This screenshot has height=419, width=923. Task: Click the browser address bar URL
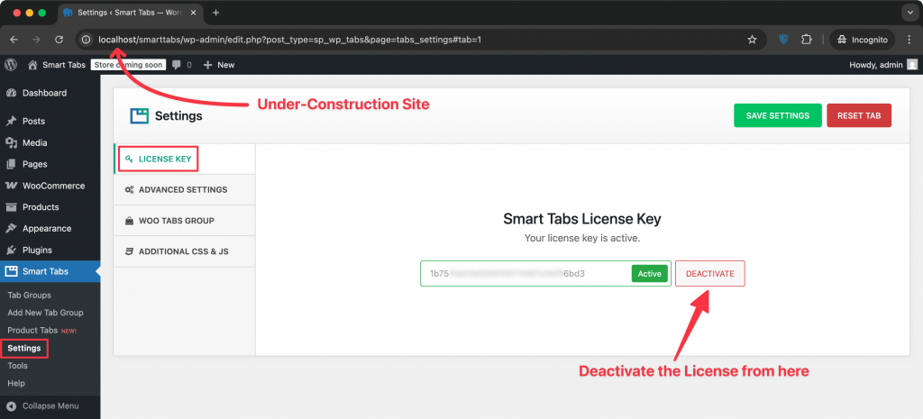tap(289, 40)
